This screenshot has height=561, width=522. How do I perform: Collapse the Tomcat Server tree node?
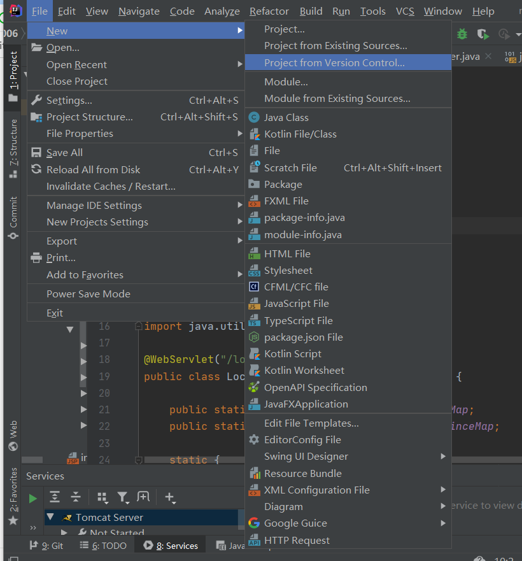[x=50, y=517]
